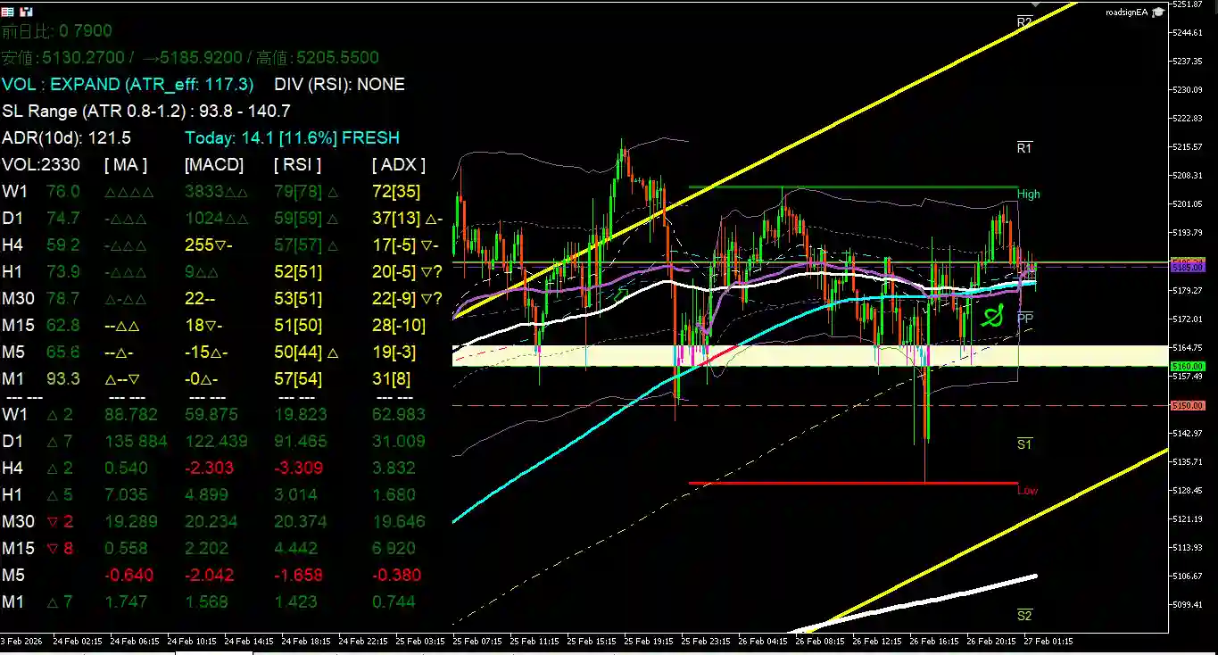Click the roadsignEA expert advisor label
This screenshot has height=655, width=1218.
[1127, 12]
